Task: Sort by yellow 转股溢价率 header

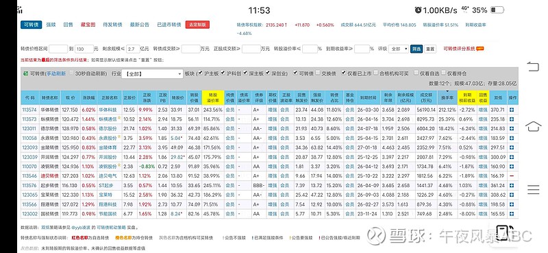Action: point(213,97)
